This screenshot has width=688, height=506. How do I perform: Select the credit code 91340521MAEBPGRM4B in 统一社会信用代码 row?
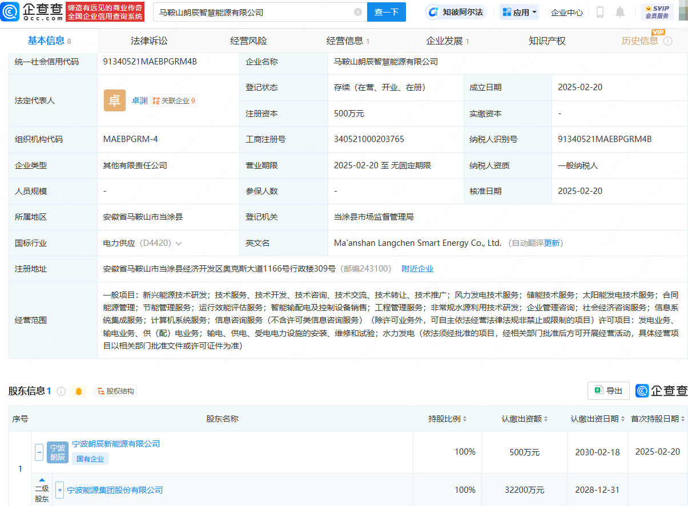[x=150, y=62]
